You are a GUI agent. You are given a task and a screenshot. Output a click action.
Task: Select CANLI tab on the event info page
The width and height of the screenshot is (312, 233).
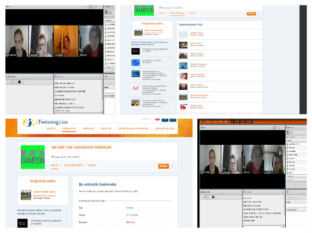92,165
